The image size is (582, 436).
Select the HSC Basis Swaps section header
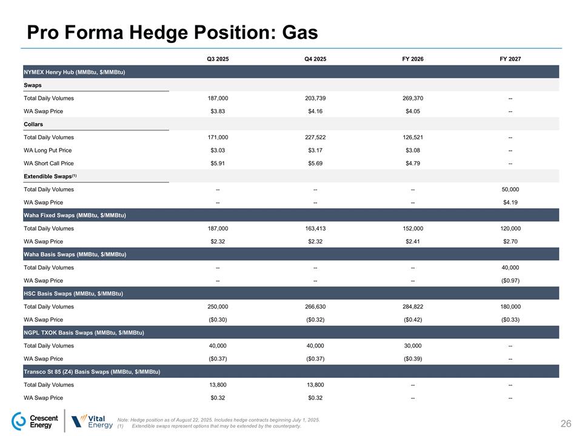(x=73, y=294)
